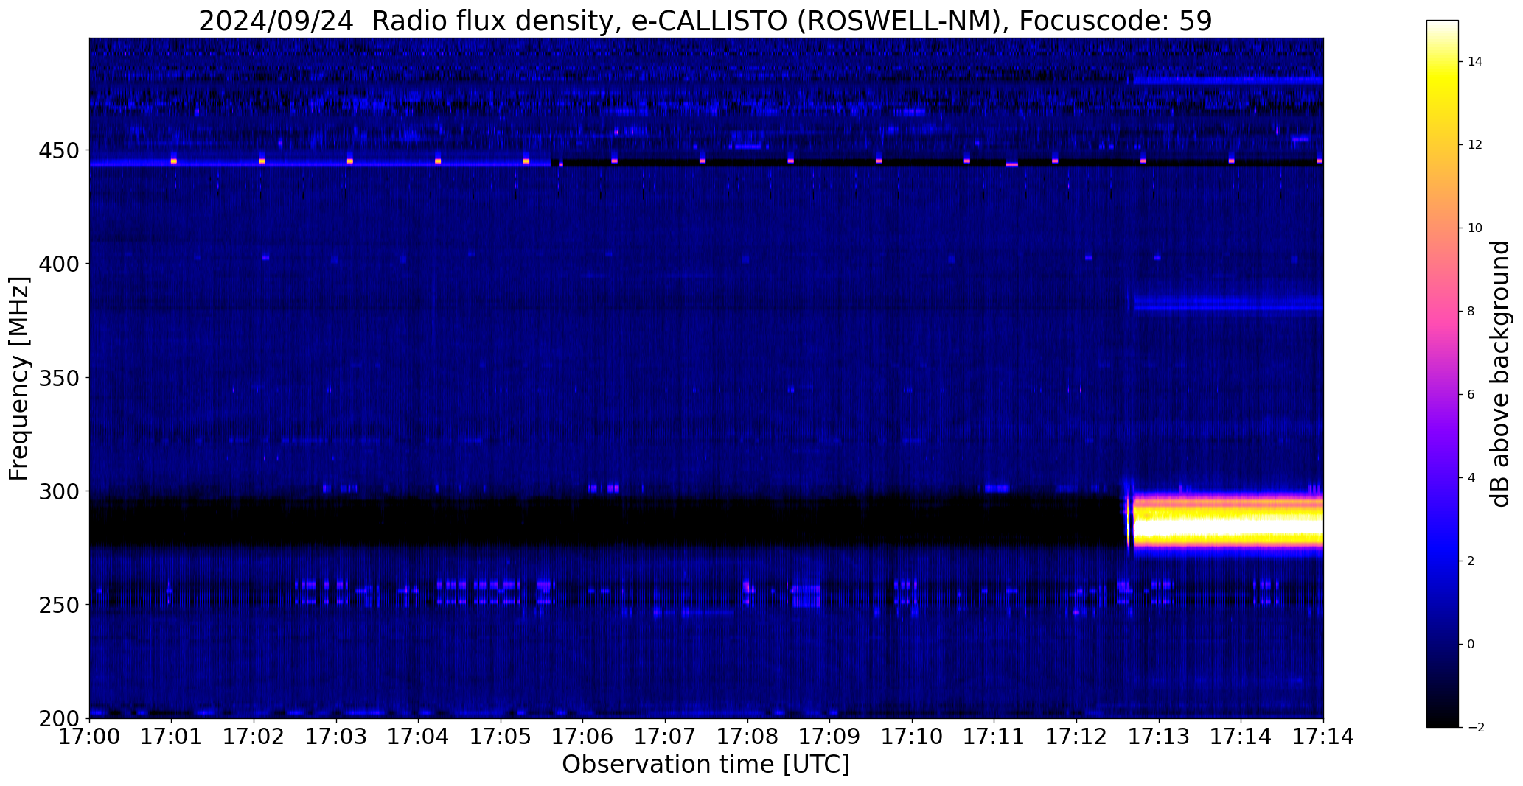
Task: Click the 17:04 time tick label
Action: [x=419, y=737]
